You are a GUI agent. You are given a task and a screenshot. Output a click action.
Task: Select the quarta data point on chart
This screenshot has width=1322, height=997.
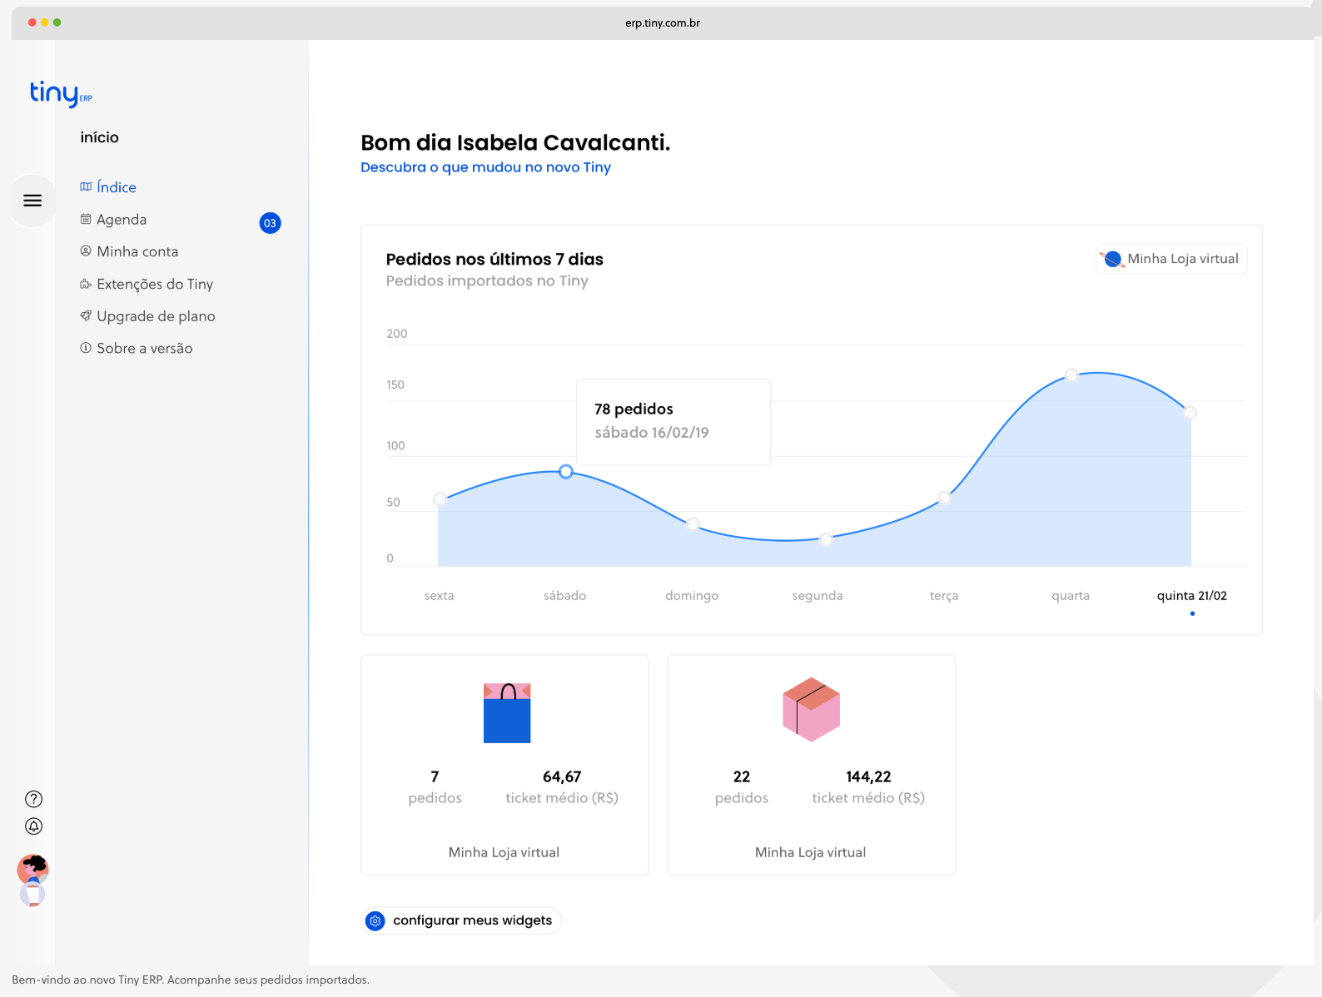(1071, 375)
